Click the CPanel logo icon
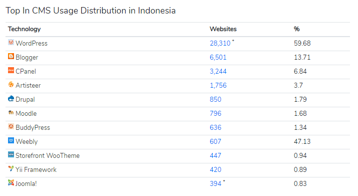Image resolution: width=358 pixels, height=196 pixels. pyautogui.click(x=11, y=70)
